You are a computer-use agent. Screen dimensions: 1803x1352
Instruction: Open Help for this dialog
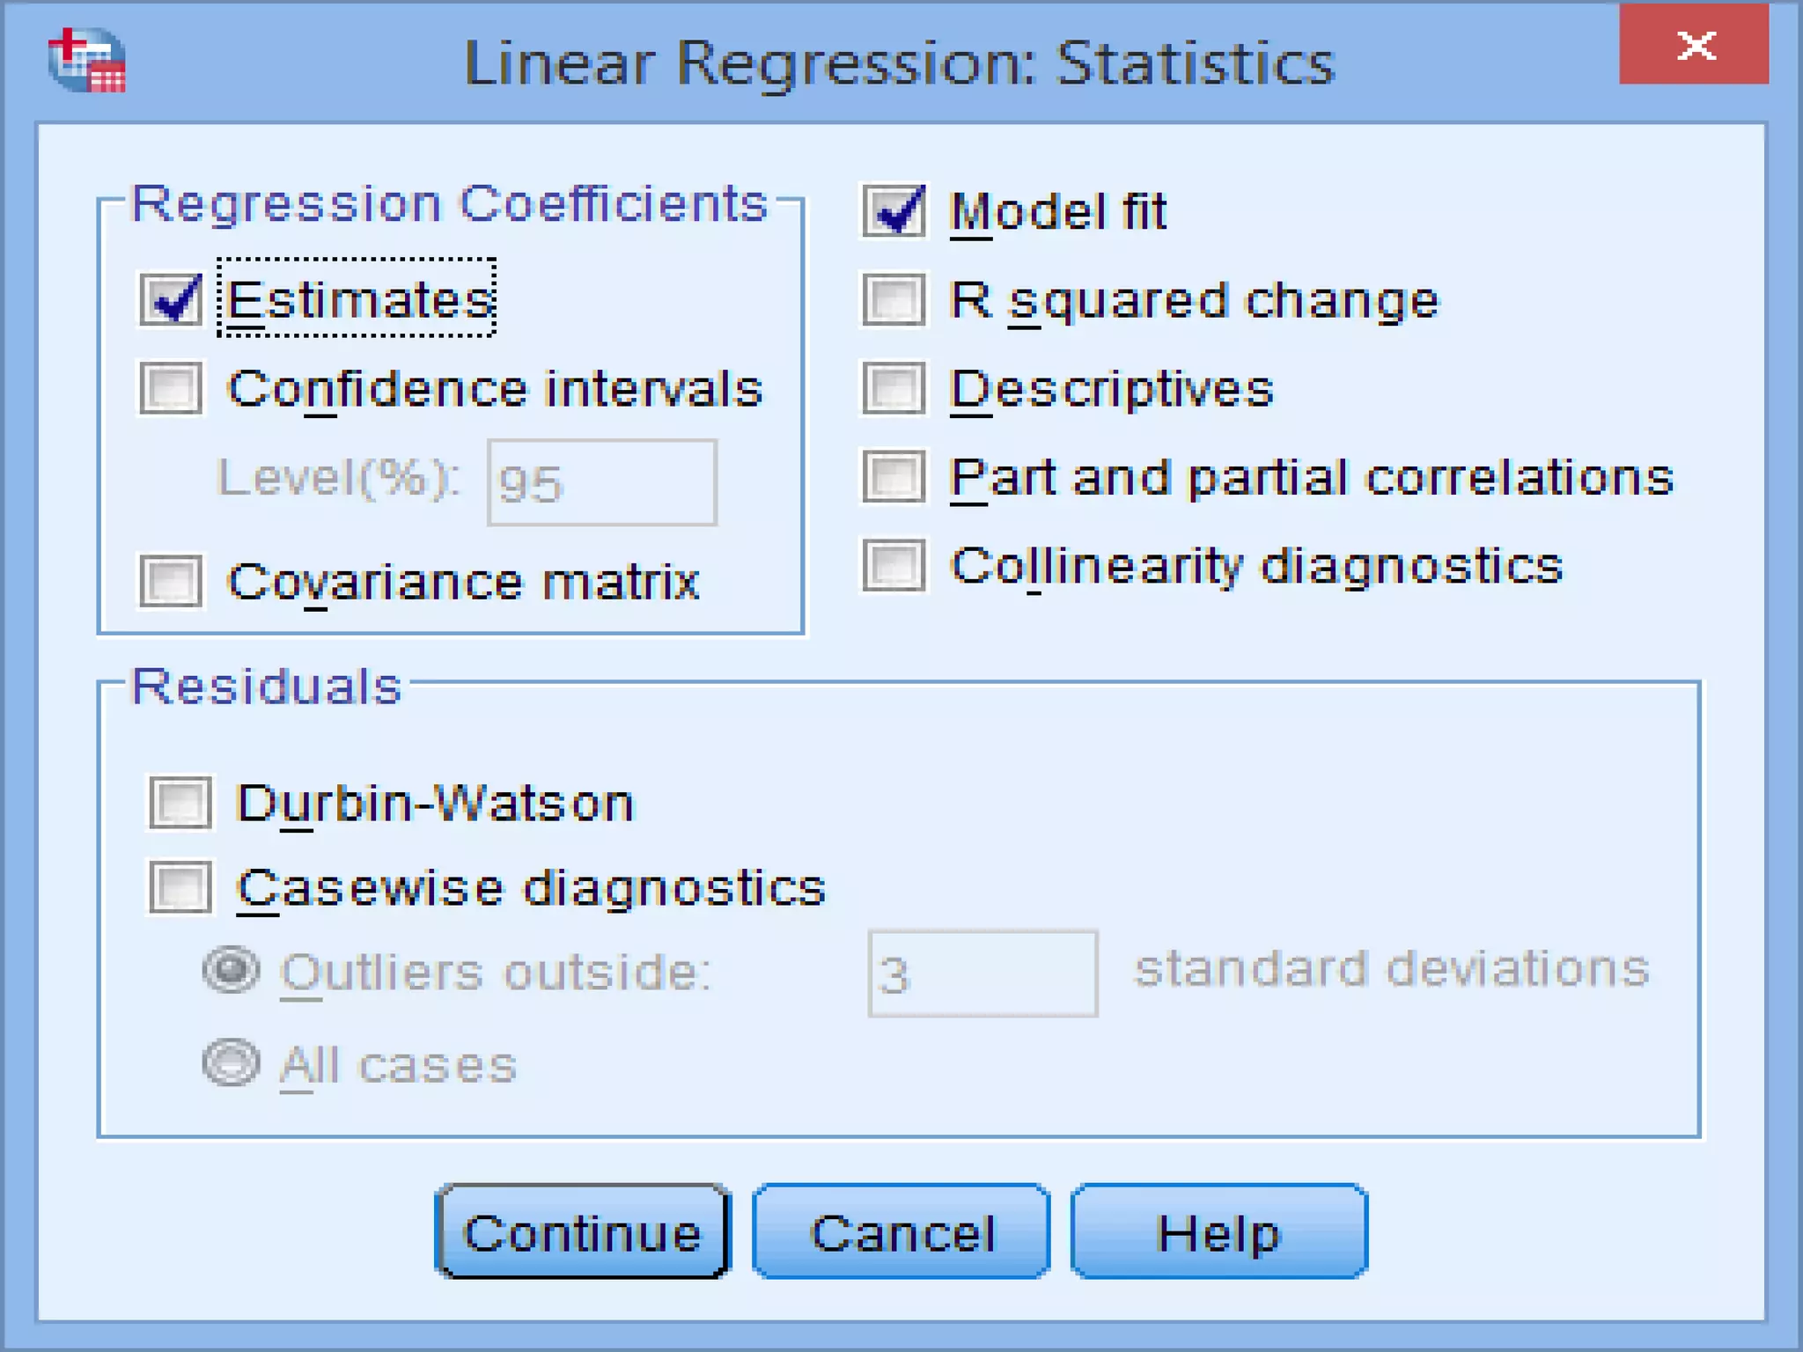(1218, 1232)
